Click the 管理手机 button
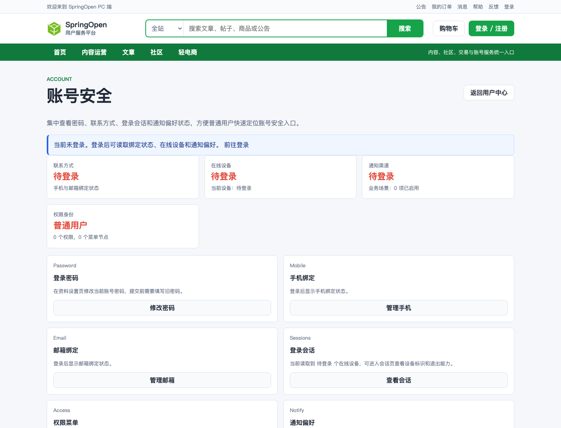 (399, 308)
